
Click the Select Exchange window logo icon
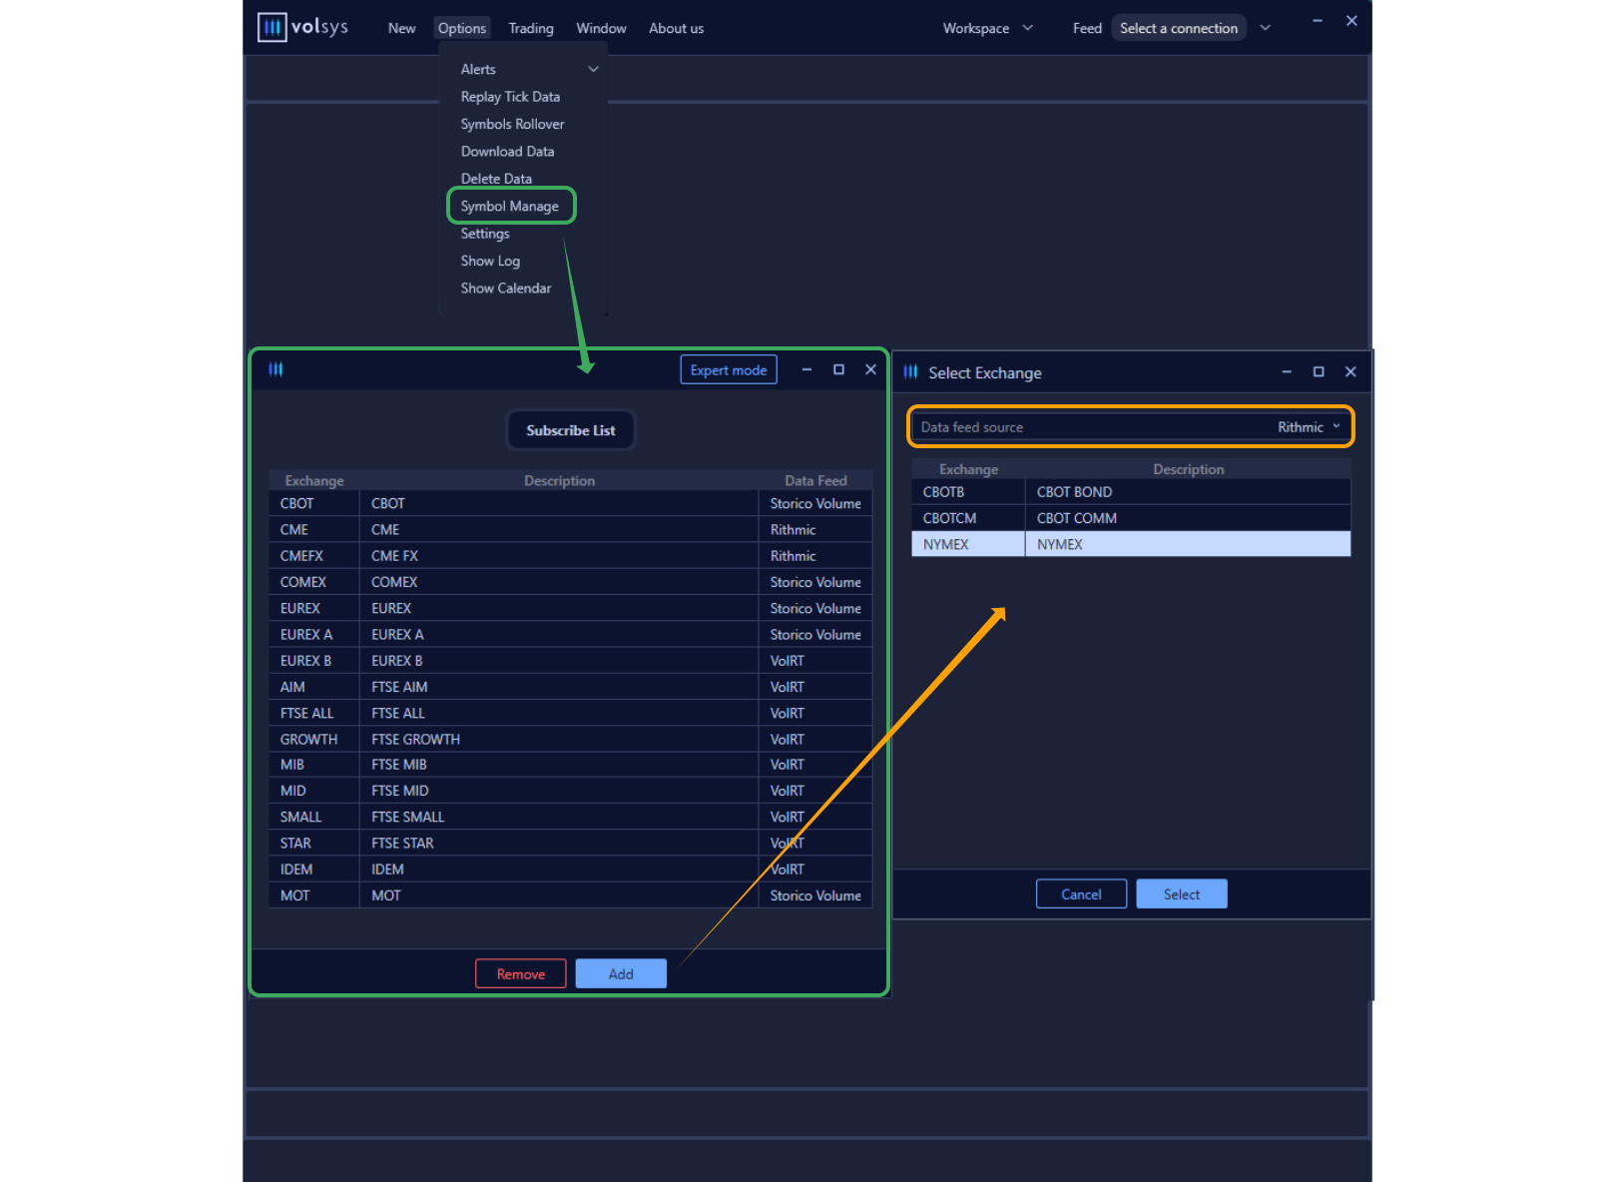tap(910, 372)
